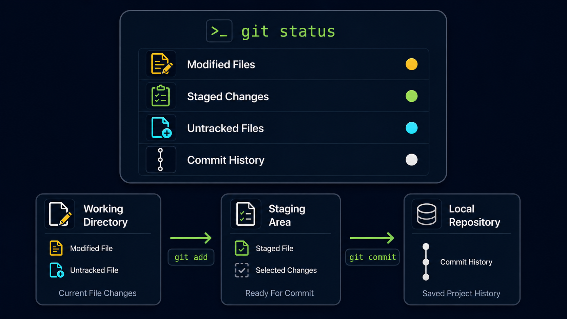Viewport: 567px width, 319px height.
Task: Click the terminal prompt icon beside git status
Action: coord(219,31)
